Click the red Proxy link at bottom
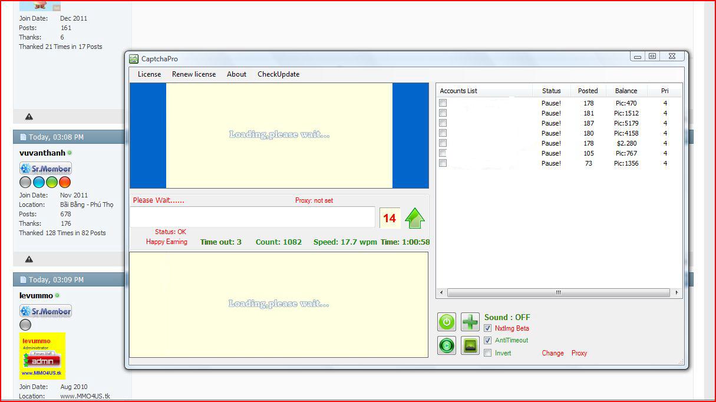 (579, 353)
